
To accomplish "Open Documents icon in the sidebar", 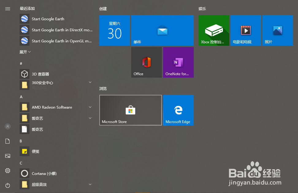I will (8, 141).
